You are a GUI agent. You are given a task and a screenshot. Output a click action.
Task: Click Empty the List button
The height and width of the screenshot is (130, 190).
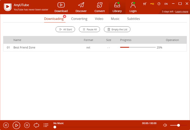[x=117, y=29]
